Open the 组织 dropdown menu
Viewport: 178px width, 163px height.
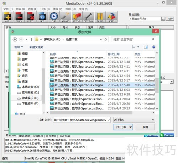coord(19,47)
